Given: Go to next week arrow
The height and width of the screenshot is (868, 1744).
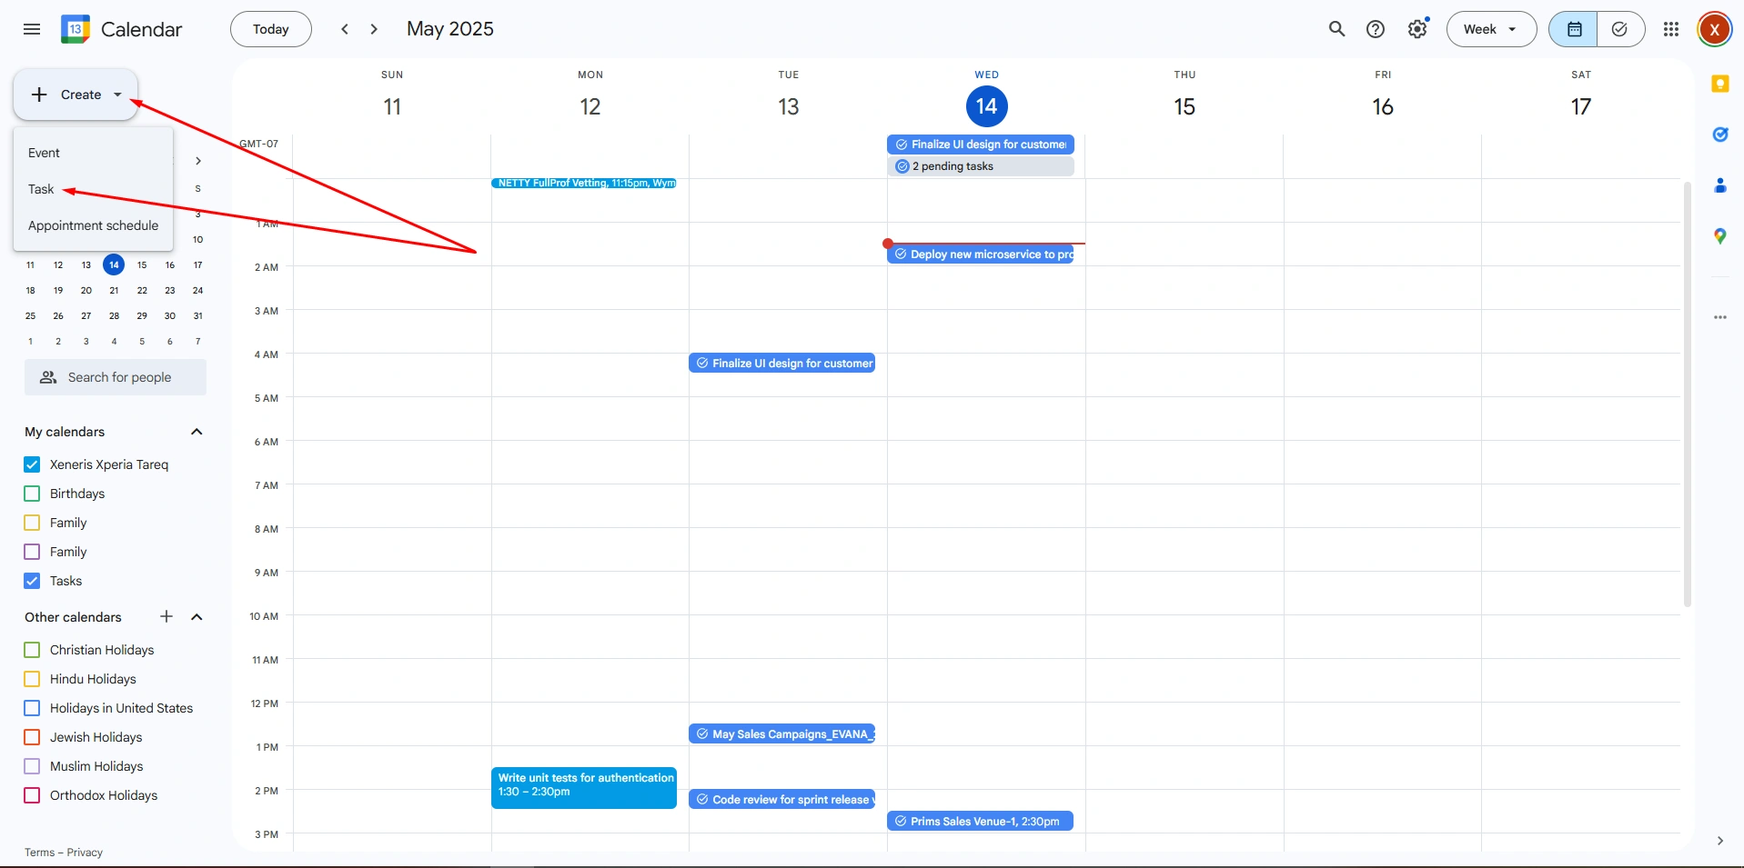Looking at the screenshot, I should 374,29.
